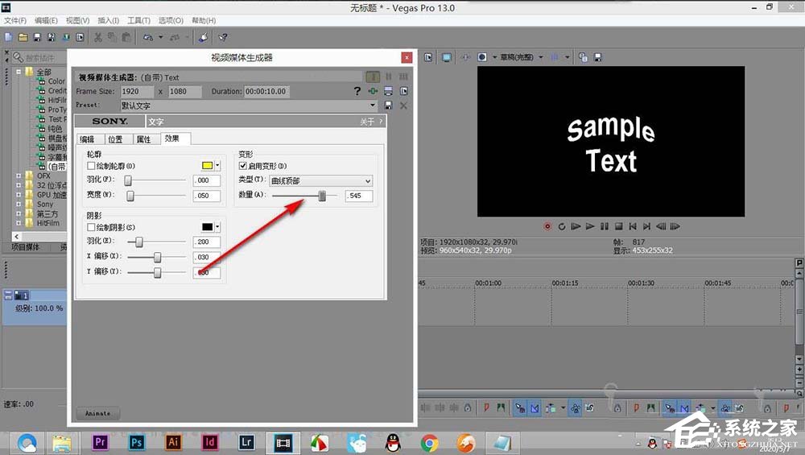This screenshot has width=805, height=455.
Task: Switch to the 编辑 tab
Action: pyautogui.click(x=87, y=139)
